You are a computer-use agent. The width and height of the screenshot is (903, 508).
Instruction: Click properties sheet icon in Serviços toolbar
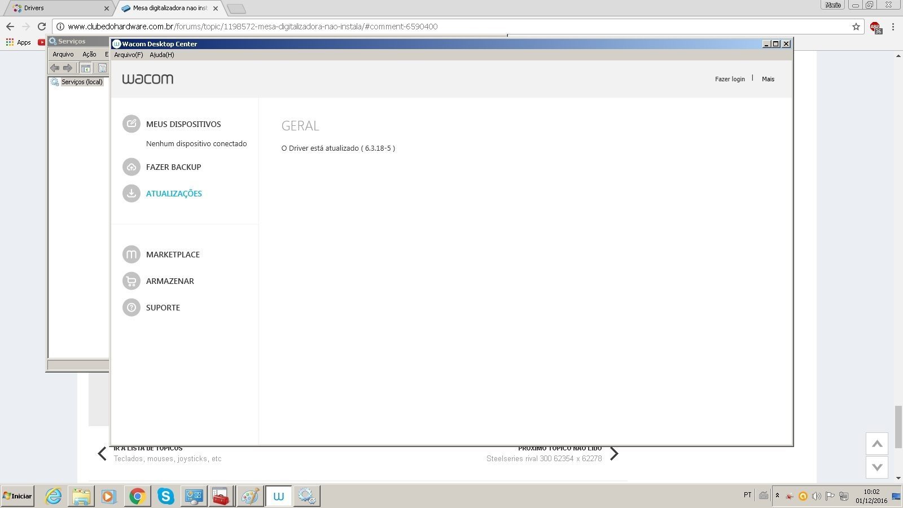pyautogui.click(x=102, y=68)
